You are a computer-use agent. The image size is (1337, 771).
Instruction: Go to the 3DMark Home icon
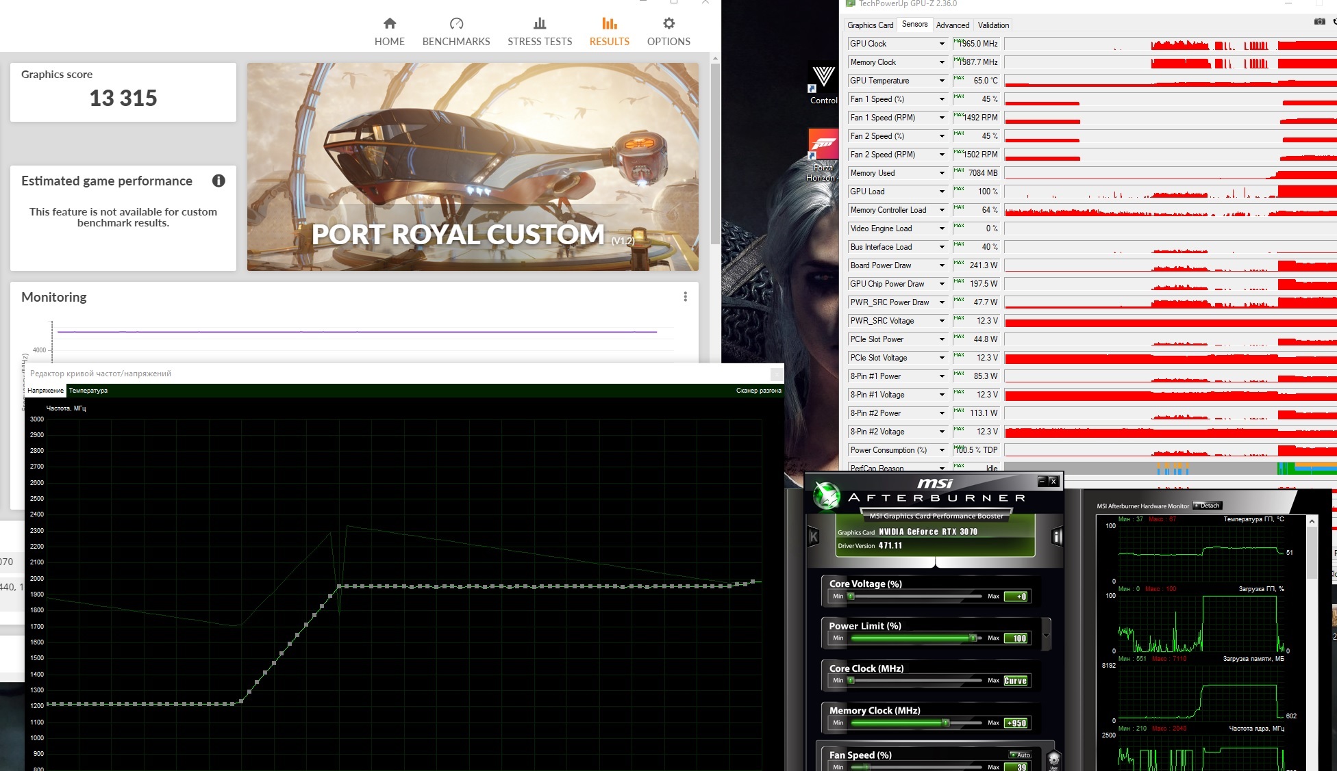pos(389,24)
